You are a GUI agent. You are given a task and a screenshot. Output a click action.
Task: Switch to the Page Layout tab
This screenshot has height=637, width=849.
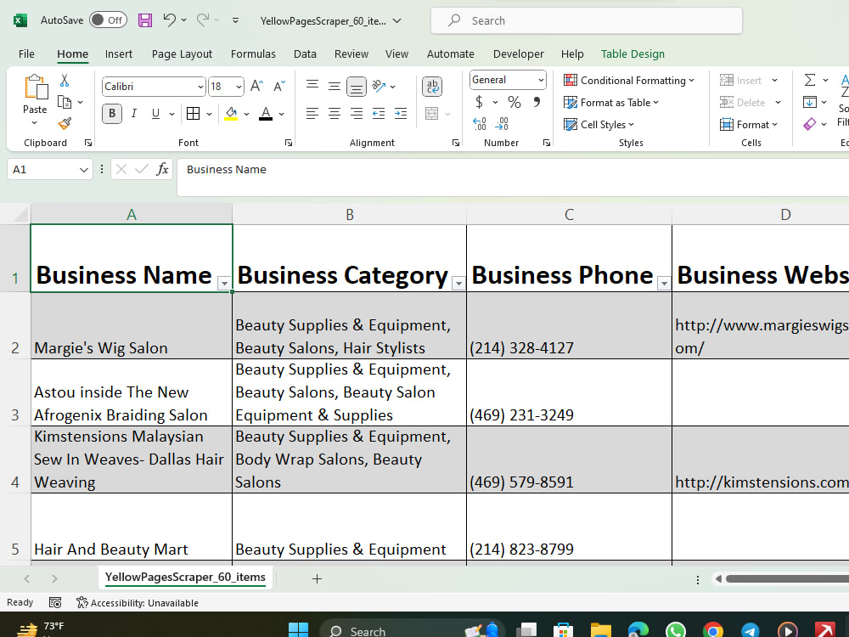coord(182,54)
